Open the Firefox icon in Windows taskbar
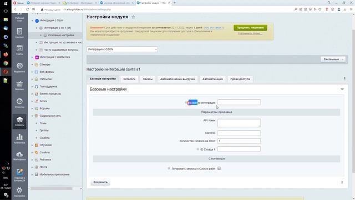 [6, 54]
